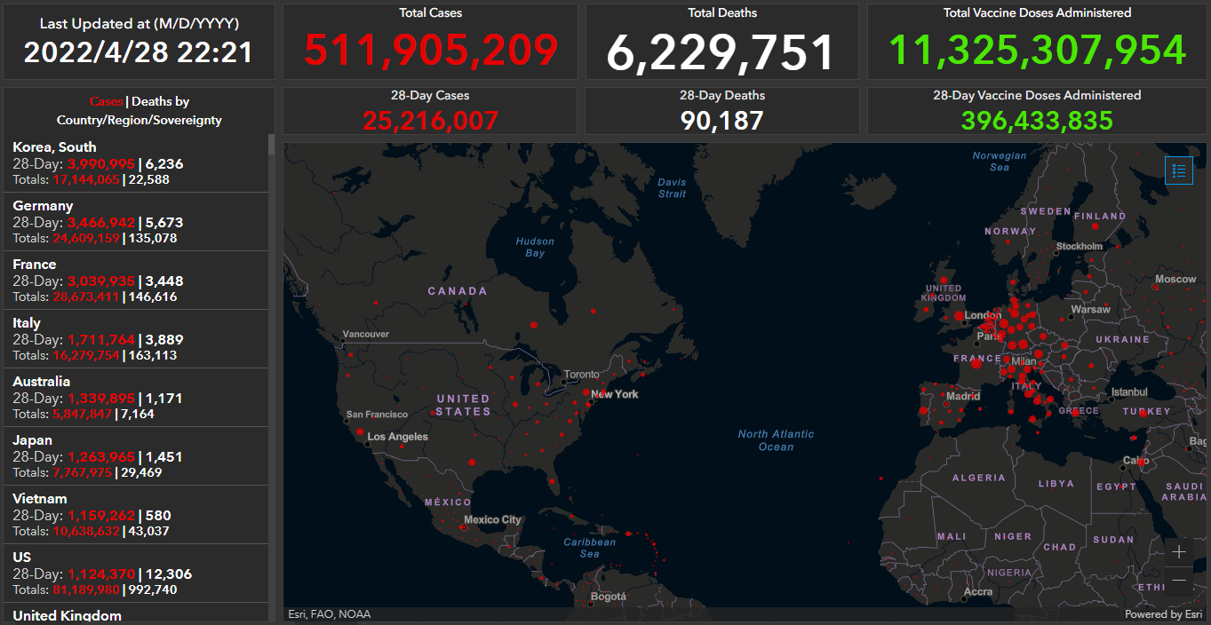Zoom in on the map with plus button
The height and width of the screenshot is (625, 1211).
click(x=1179, y=551)
